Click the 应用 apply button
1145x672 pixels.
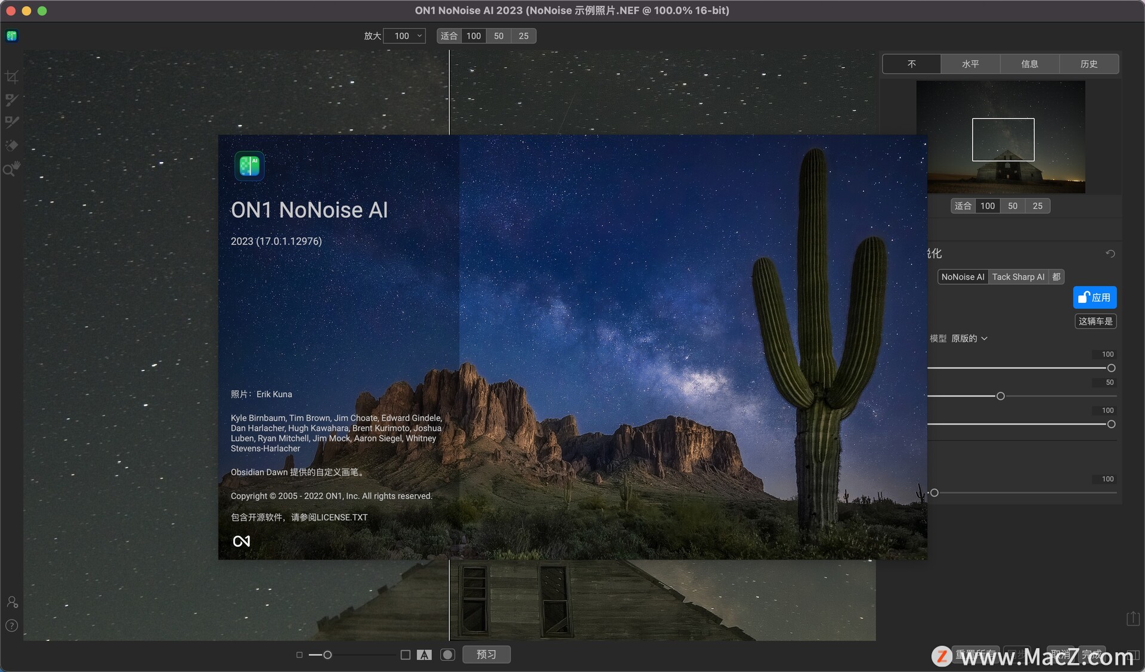(1096, 297)
